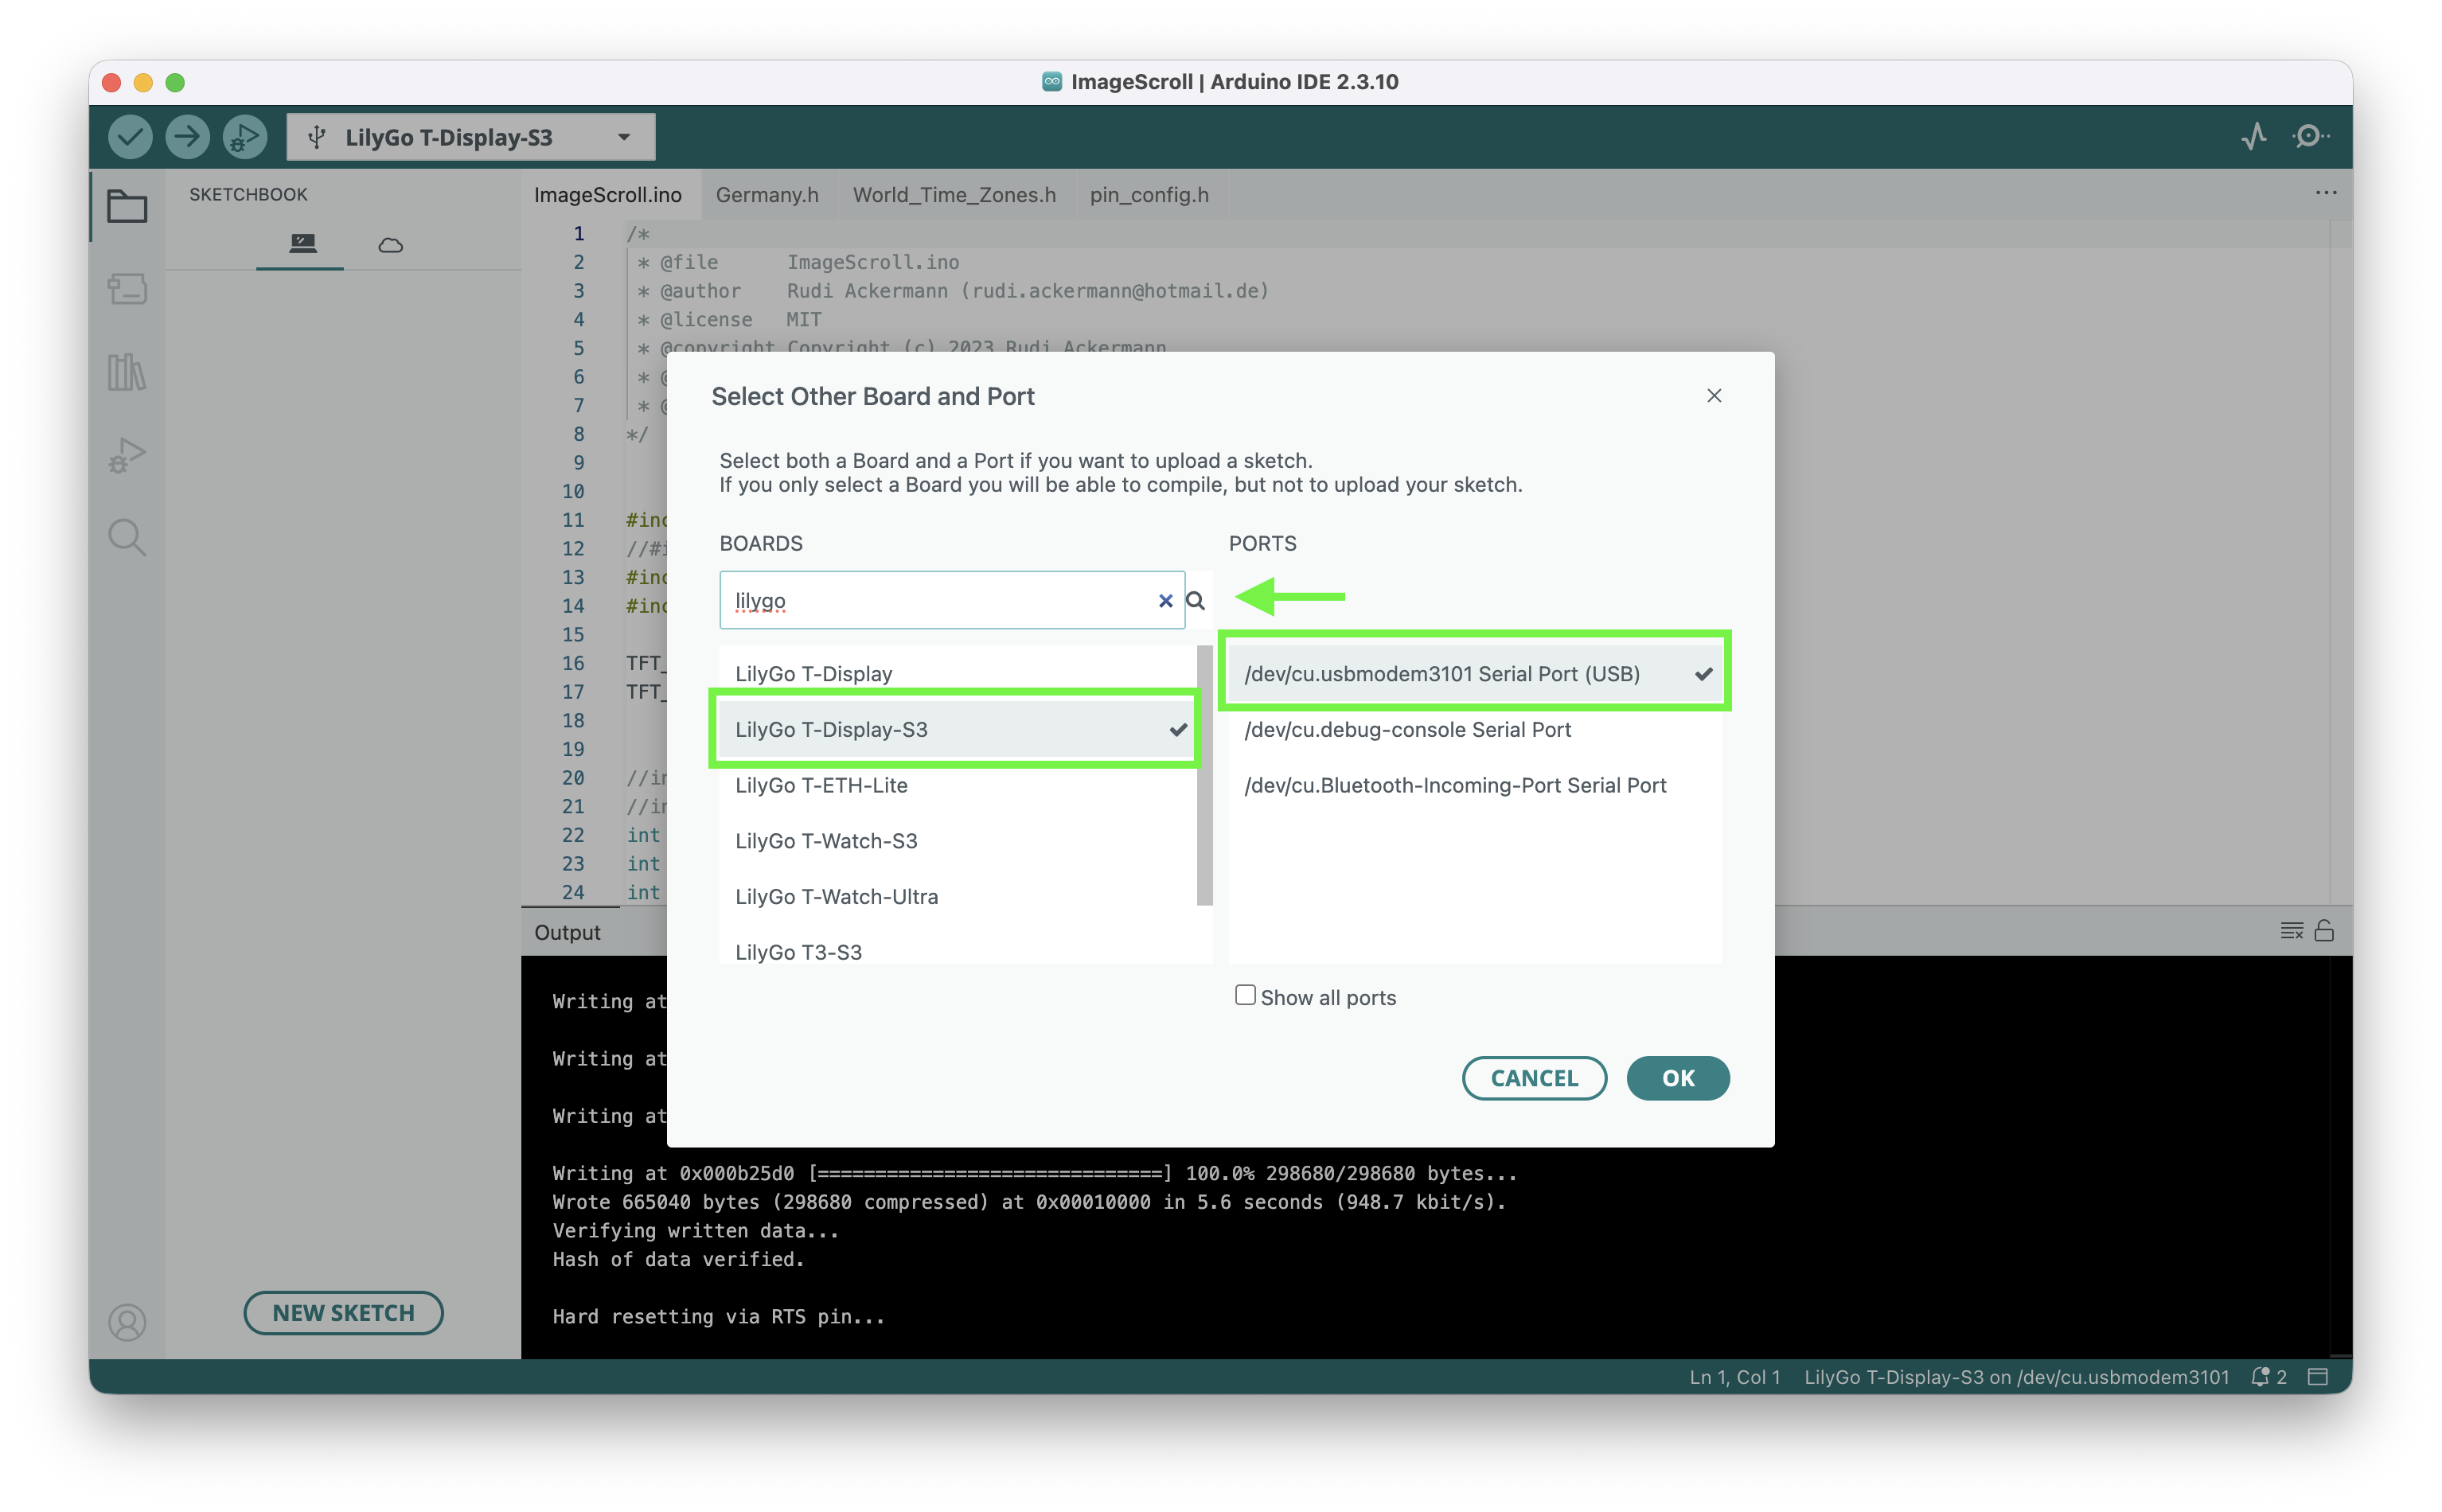Open the Debug sidebar panel icon
The height and width of the screenshot is (1512, 2442).
(x=127, y=455)
